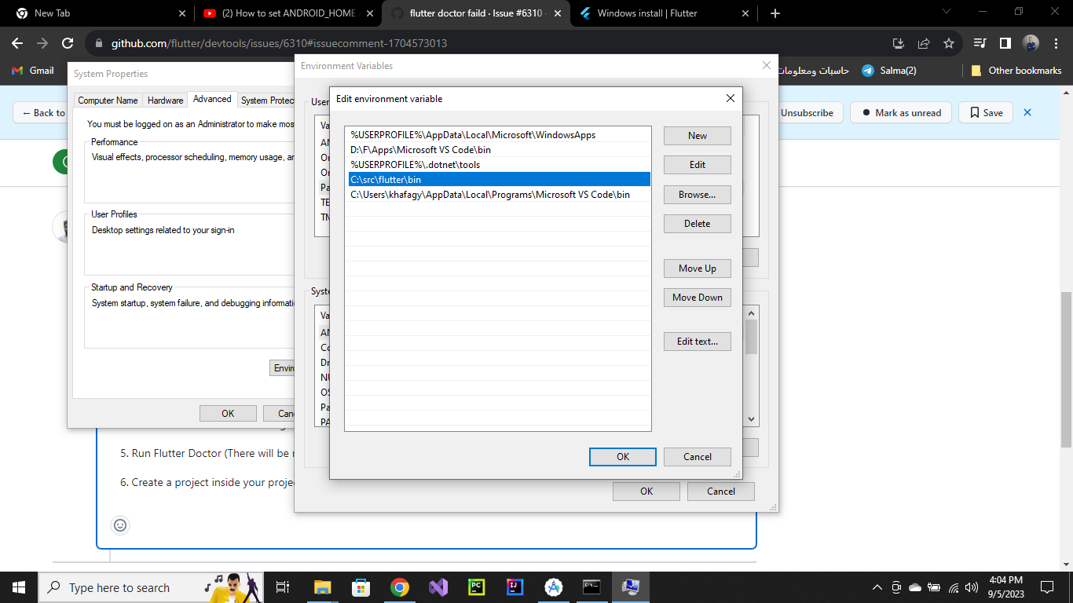The height and width of the screenshot is (603, 1073).
Task: Launch Visual Studio from the taskbar
Action: pos(438,587)
